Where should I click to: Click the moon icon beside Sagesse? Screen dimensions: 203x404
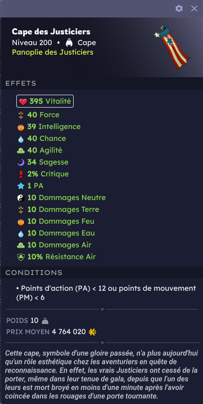pyautogui.click(x=21, y=162)
